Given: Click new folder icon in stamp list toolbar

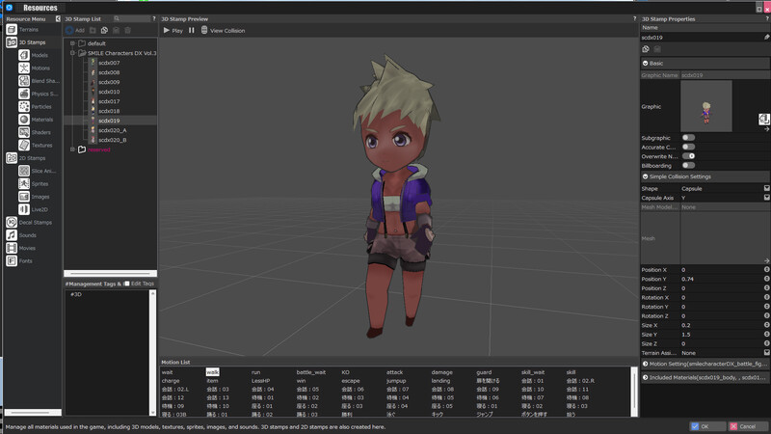Looking at the screenshot, I should [x=93, y=30].
